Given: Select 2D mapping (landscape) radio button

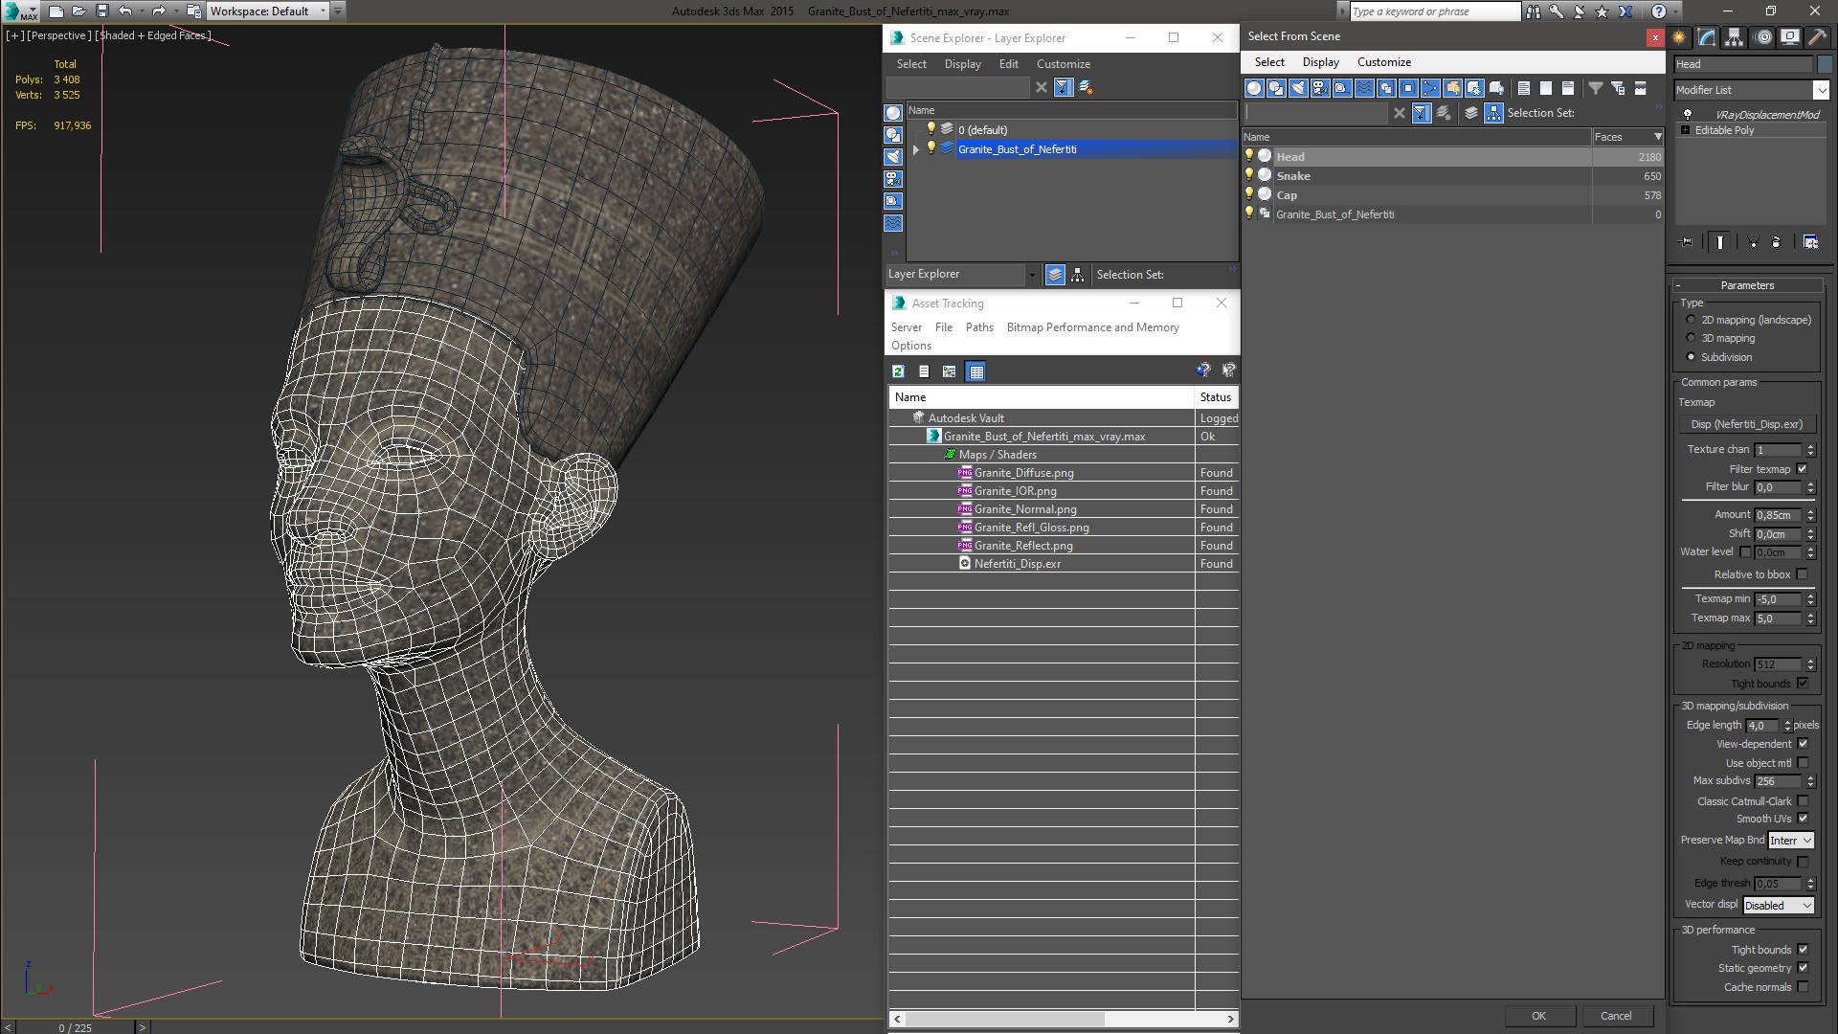Looking at the screenshot, I should 1691,320.
